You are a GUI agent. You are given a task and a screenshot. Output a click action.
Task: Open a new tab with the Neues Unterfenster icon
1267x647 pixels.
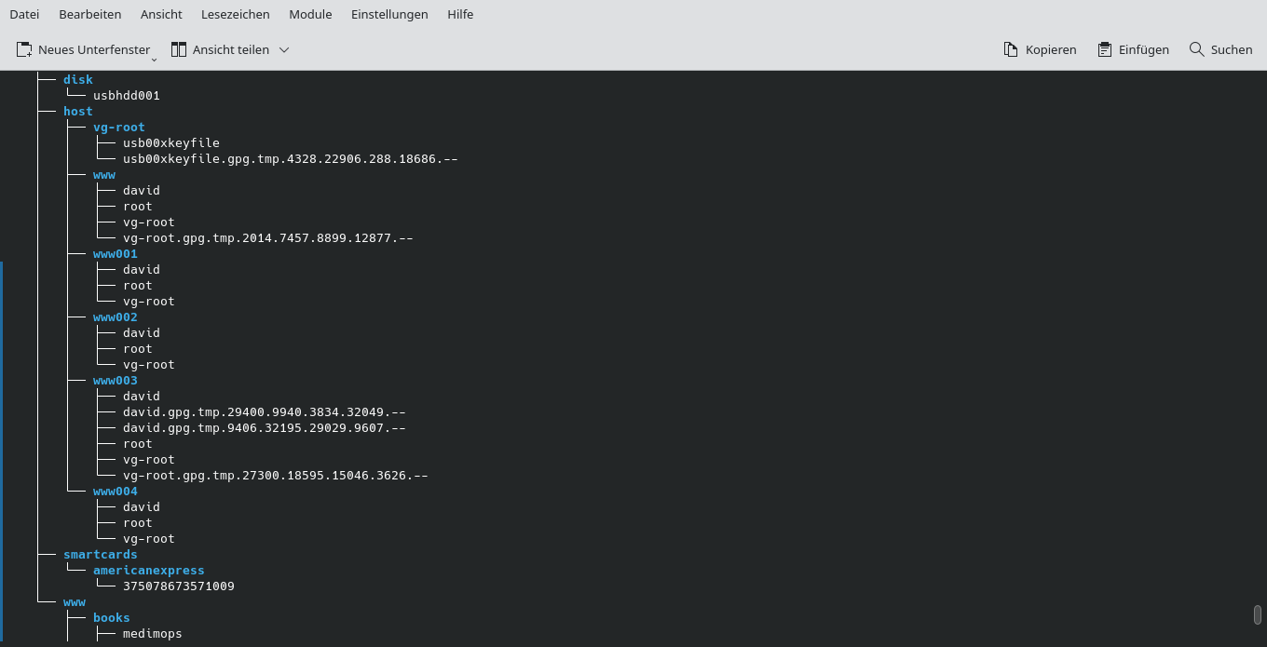click(23, 49)
